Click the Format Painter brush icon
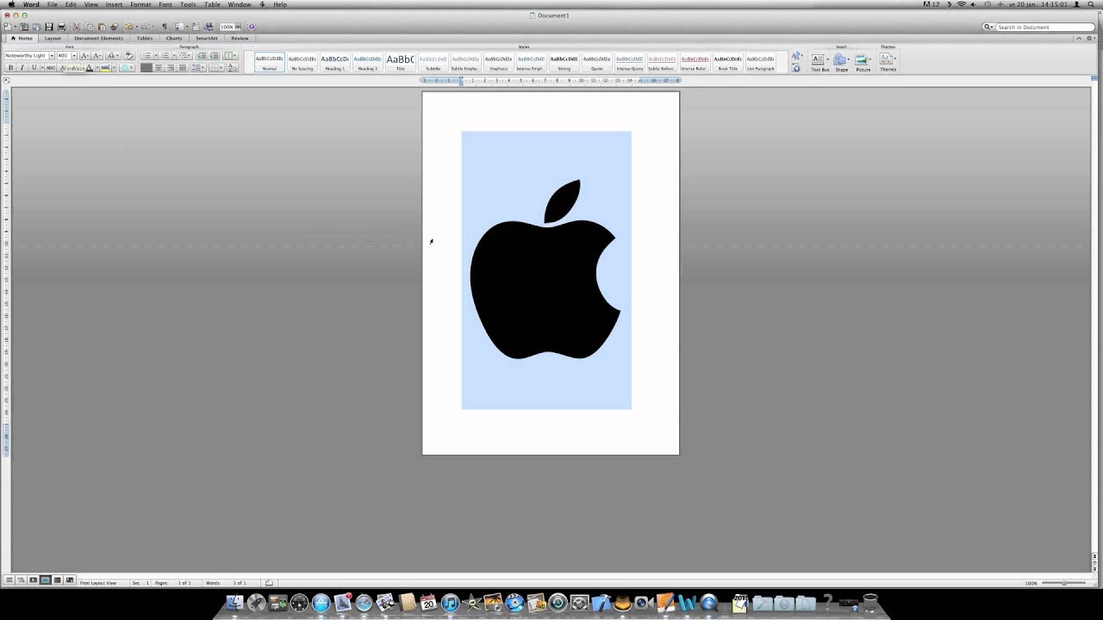Image resolution: width=1103 pixels, height=620 pixels. pyautogui.click(x=114, y=27)
